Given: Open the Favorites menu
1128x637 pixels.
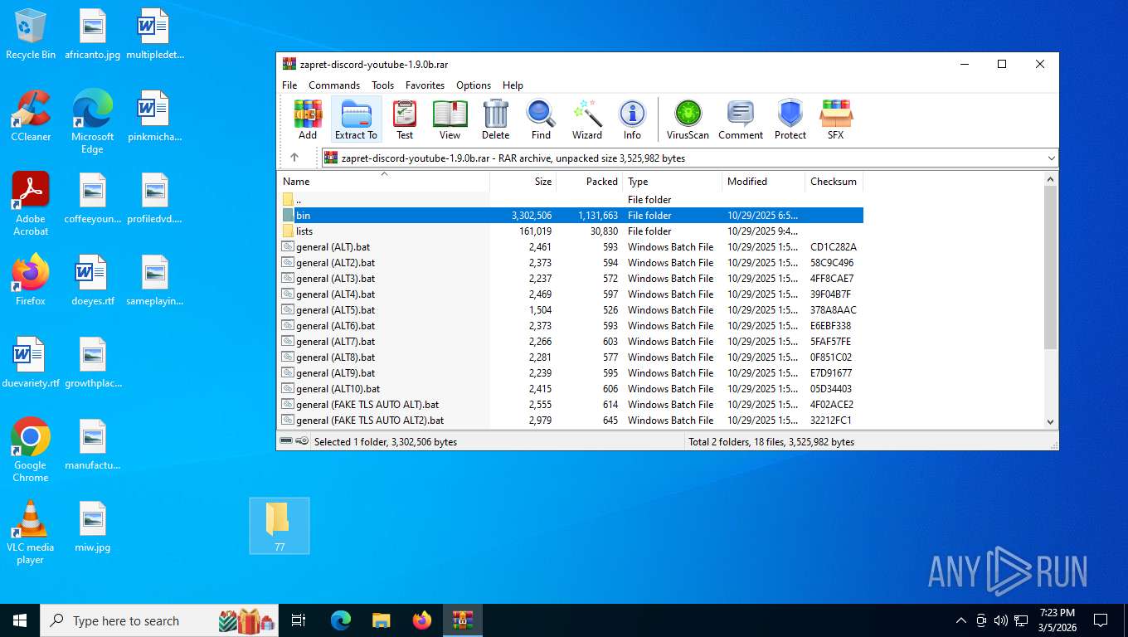Looking at the screenshot, I should tap(425, 85).
